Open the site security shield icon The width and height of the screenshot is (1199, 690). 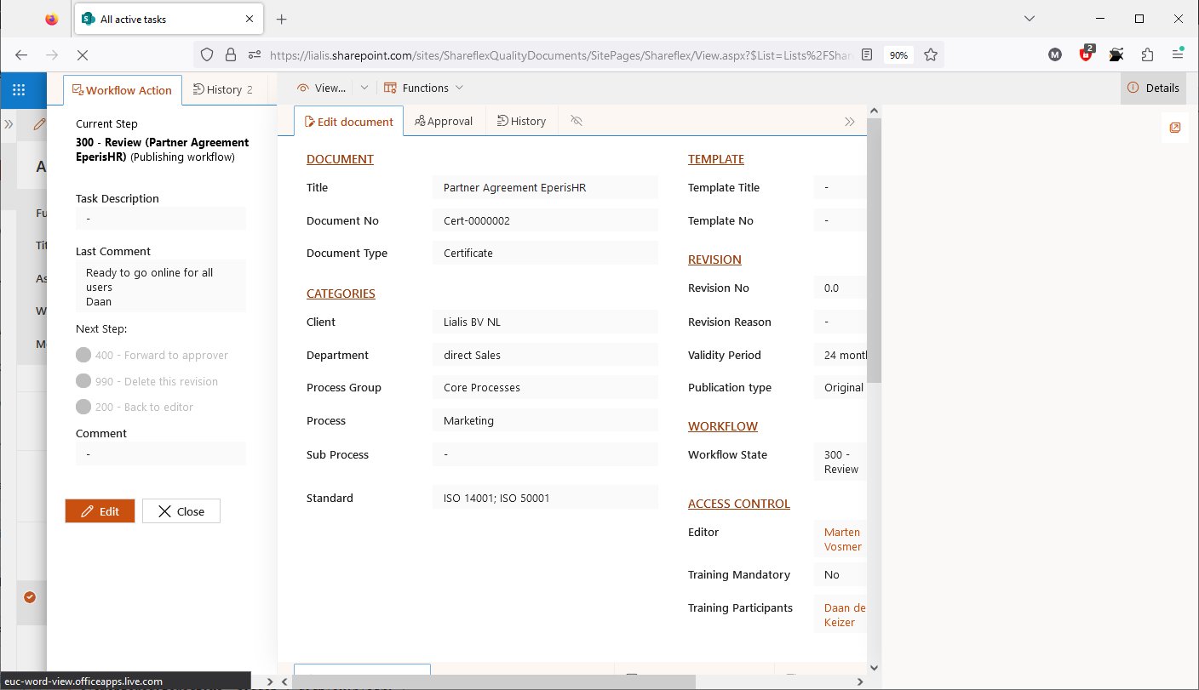tap(207, 54)
